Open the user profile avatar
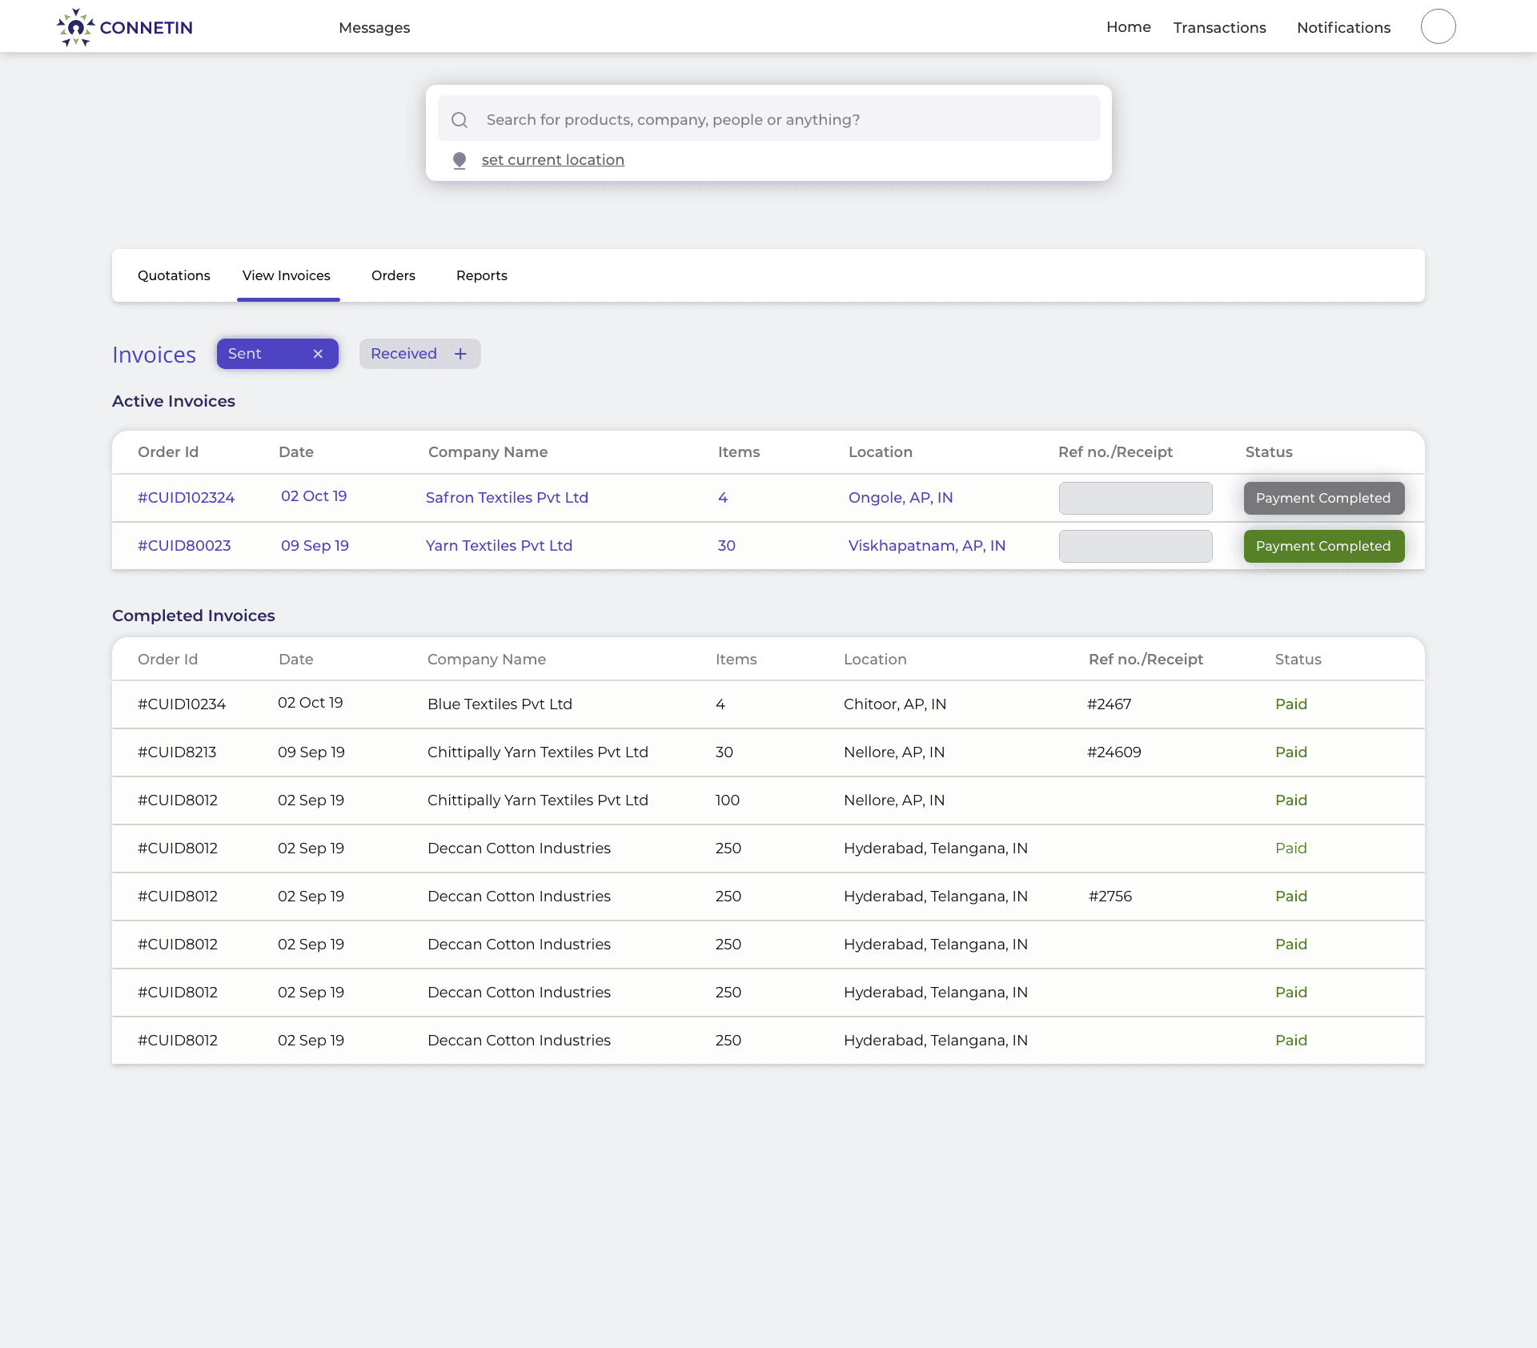This screenshot has height=1348, width=1537. coord(1438,26)
